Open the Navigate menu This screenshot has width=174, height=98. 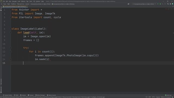[14, 1]
